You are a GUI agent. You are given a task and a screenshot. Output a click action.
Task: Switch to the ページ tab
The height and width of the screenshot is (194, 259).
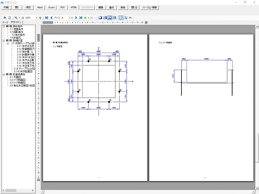pyautogui.click(x=5, y=22)
